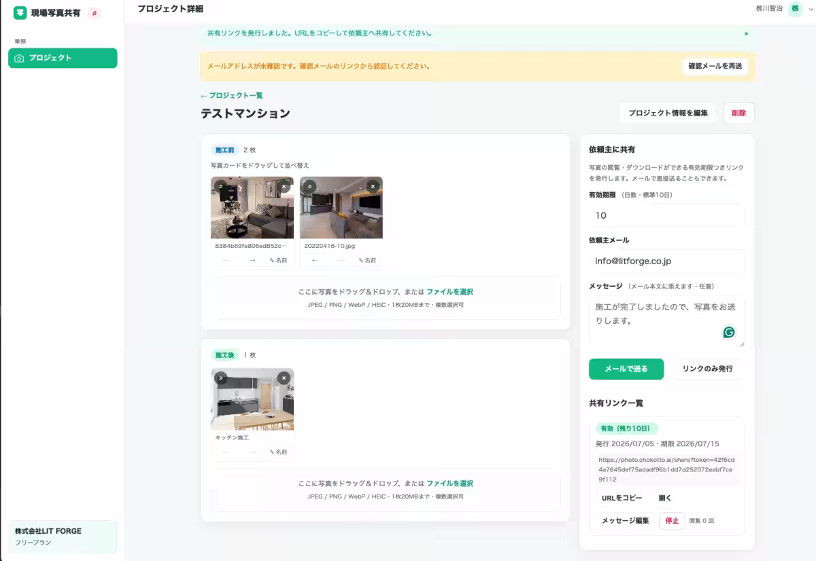Click the 20220416-10.jpg file name

coord(330,246)
